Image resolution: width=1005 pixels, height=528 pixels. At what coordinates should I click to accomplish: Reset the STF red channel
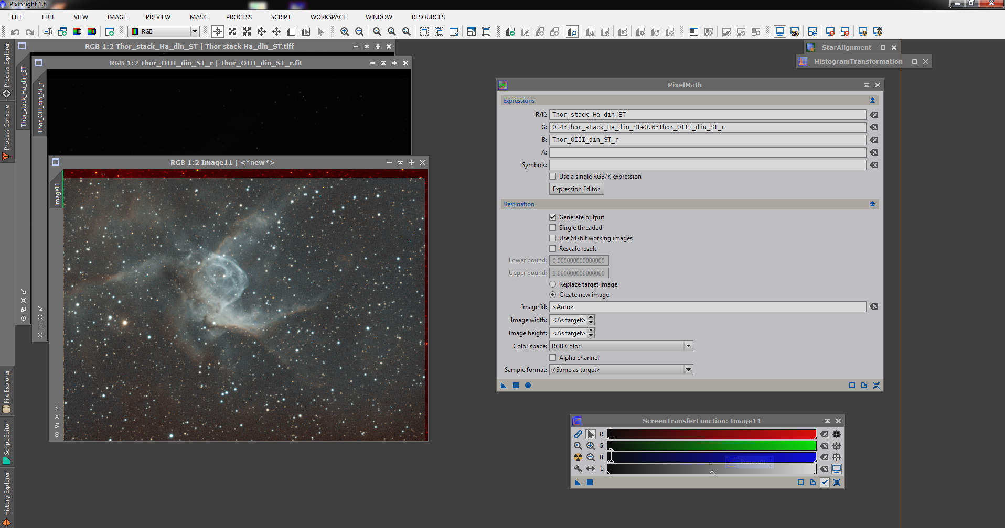point(825,434)
